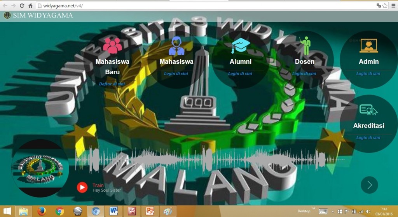Click the Universitas Widyagama Malang album thumbnail

pyautogui.click(x=40, y=168)
